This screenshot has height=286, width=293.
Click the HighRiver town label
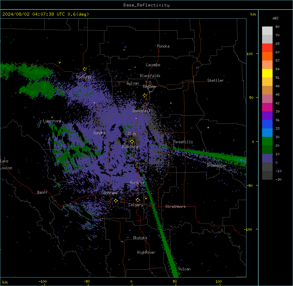point(146,252)
